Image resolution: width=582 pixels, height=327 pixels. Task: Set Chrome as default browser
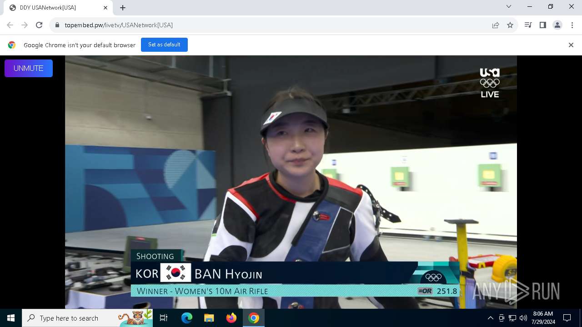pos(164,45)
